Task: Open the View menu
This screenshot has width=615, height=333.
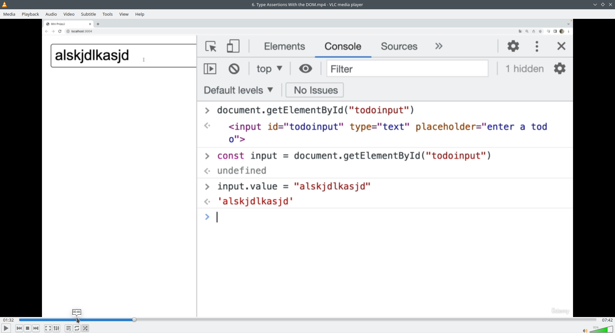Action: (124, 14)
